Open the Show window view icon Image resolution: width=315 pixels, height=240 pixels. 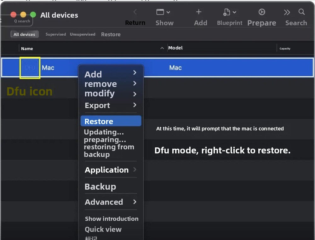160,12
